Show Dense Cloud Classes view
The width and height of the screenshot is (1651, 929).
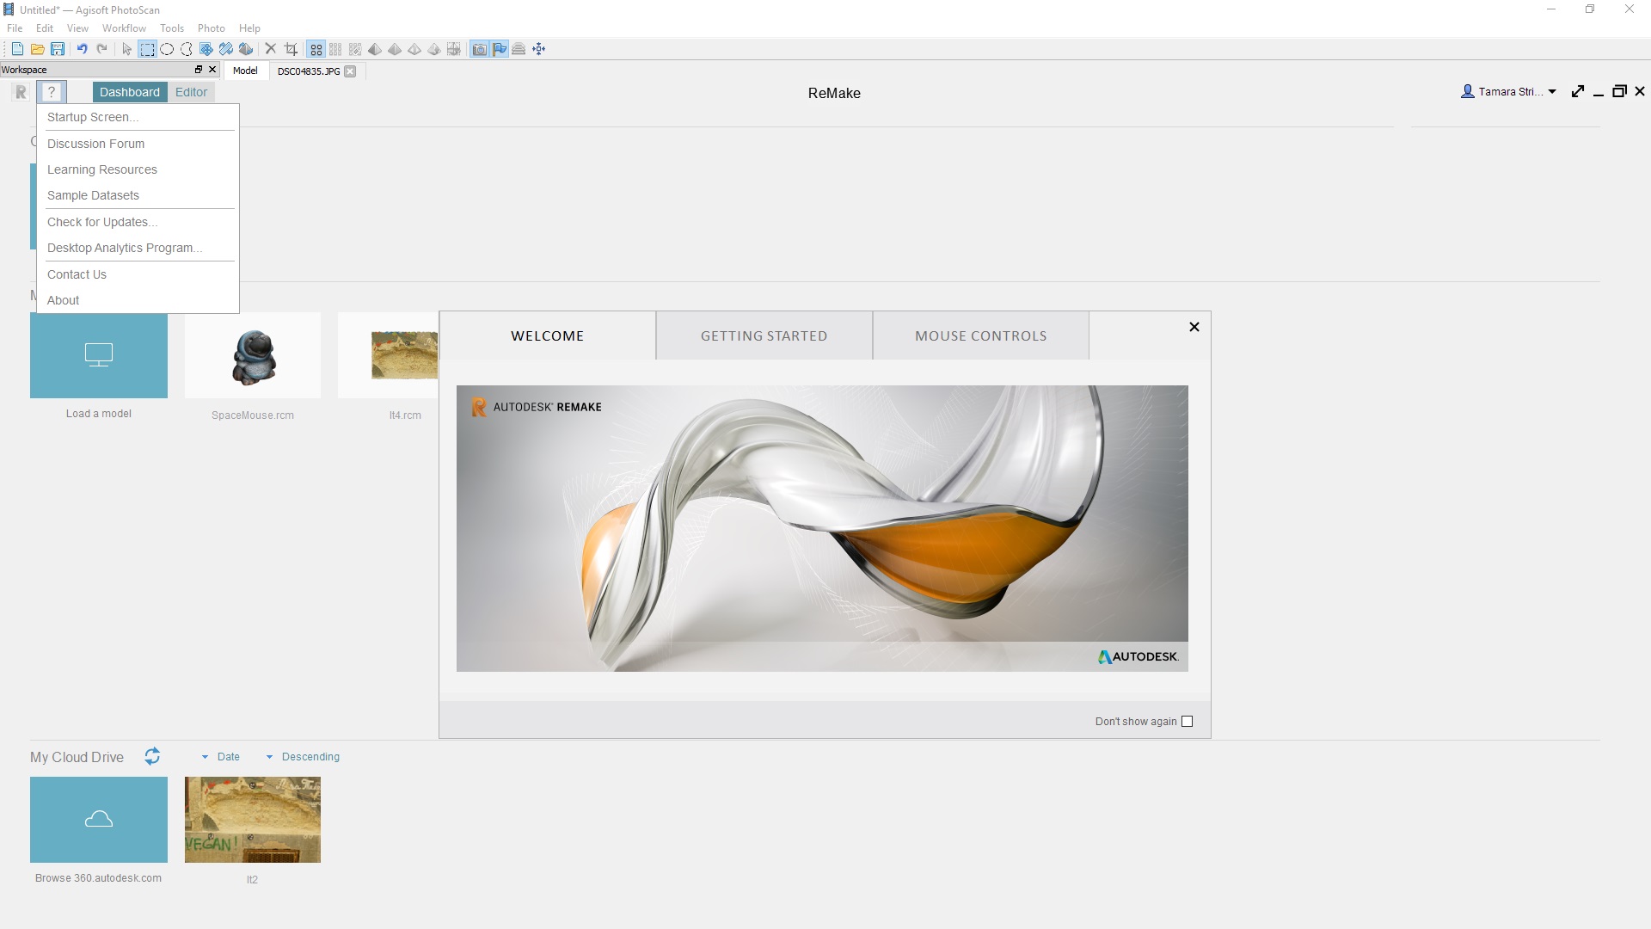(355, 49)
